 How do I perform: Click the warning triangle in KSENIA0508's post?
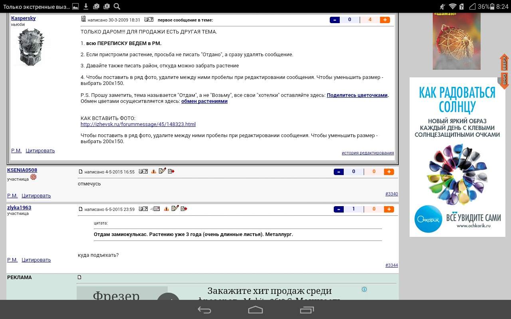(x=154, y=171)
